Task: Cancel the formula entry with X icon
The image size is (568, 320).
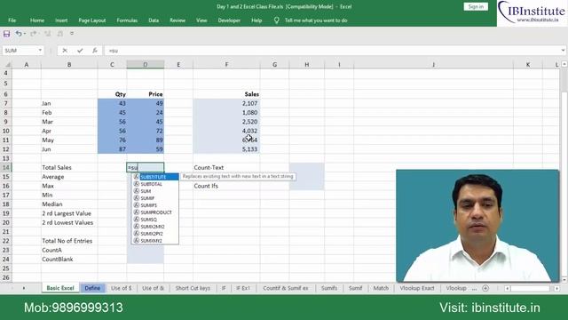Action: [65, 51]
